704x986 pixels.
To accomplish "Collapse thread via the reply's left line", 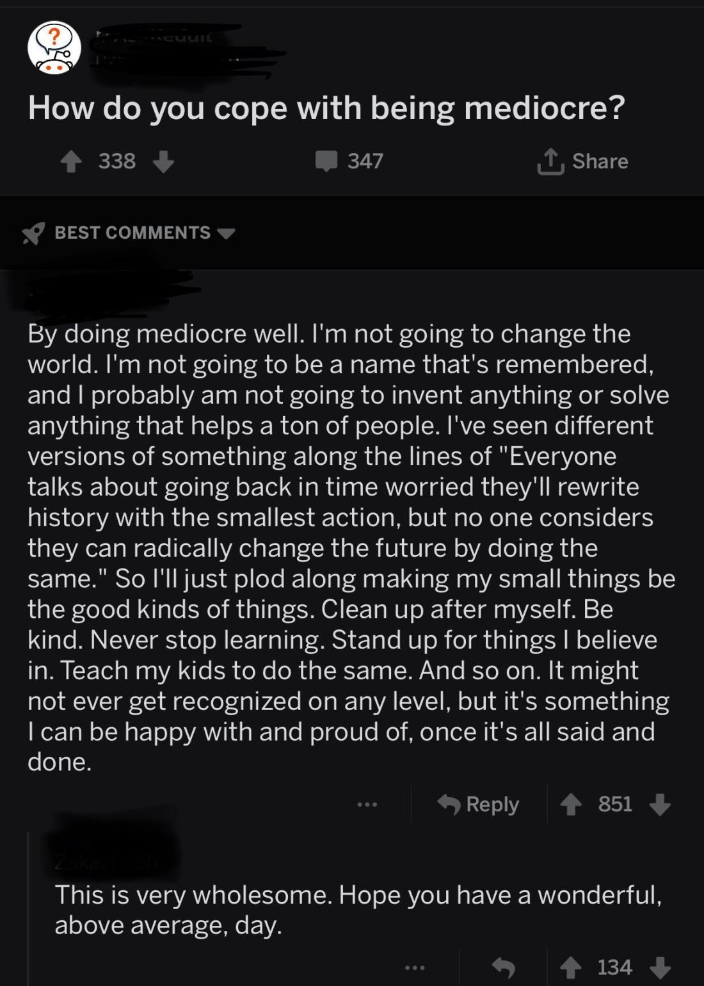I will (29, 909).
